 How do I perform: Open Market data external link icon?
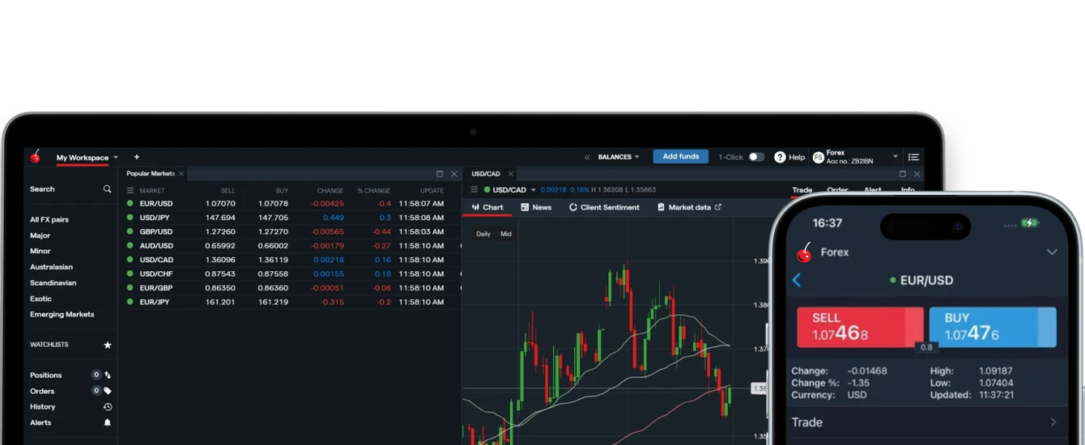717,207
